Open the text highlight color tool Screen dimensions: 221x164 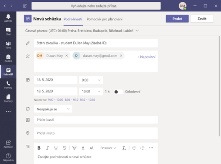(x=75, y=148)
